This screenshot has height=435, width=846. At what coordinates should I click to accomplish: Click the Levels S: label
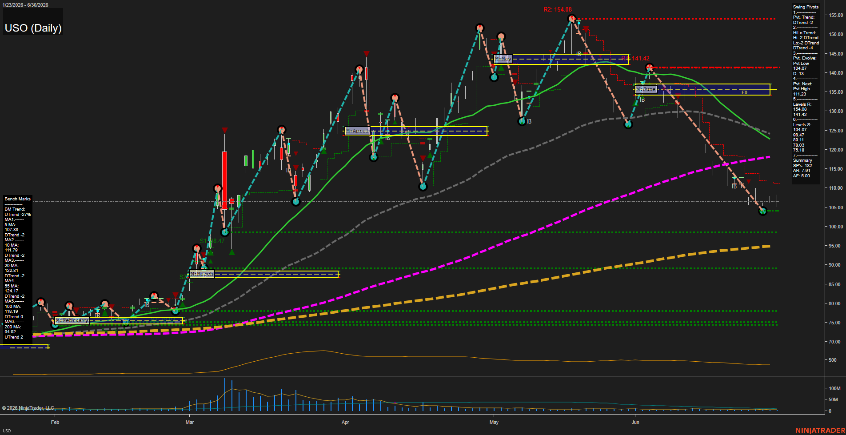pos(802,125)
